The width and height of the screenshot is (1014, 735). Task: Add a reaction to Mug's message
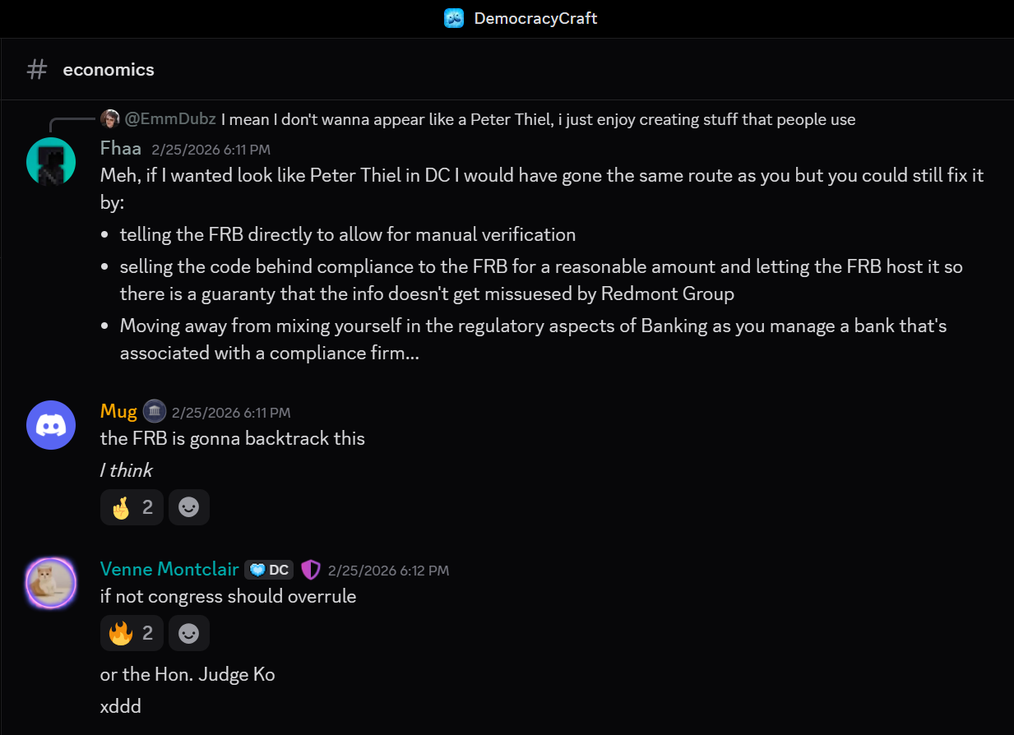coord(189,507)
